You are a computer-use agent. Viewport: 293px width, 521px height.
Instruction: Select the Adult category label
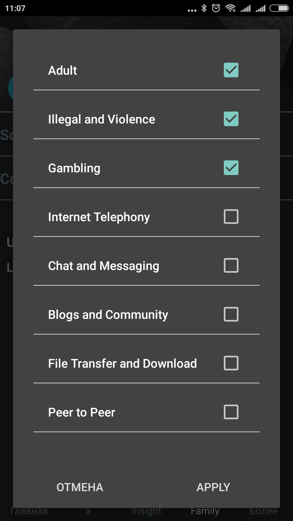(63, 71)
